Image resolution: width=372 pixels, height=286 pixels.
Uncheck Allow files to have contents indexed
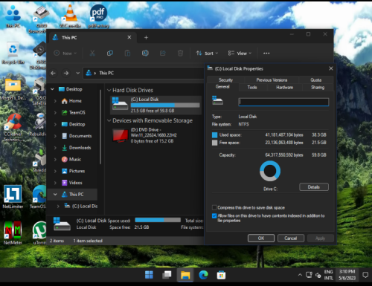214,215
